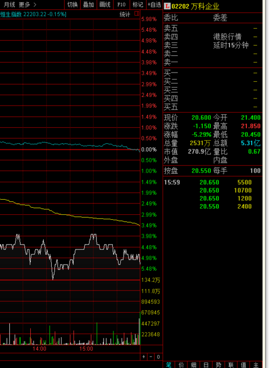270x368 pixels.
Task: Click the 万科企业 stock name title
Action: [x=205, y=6]
